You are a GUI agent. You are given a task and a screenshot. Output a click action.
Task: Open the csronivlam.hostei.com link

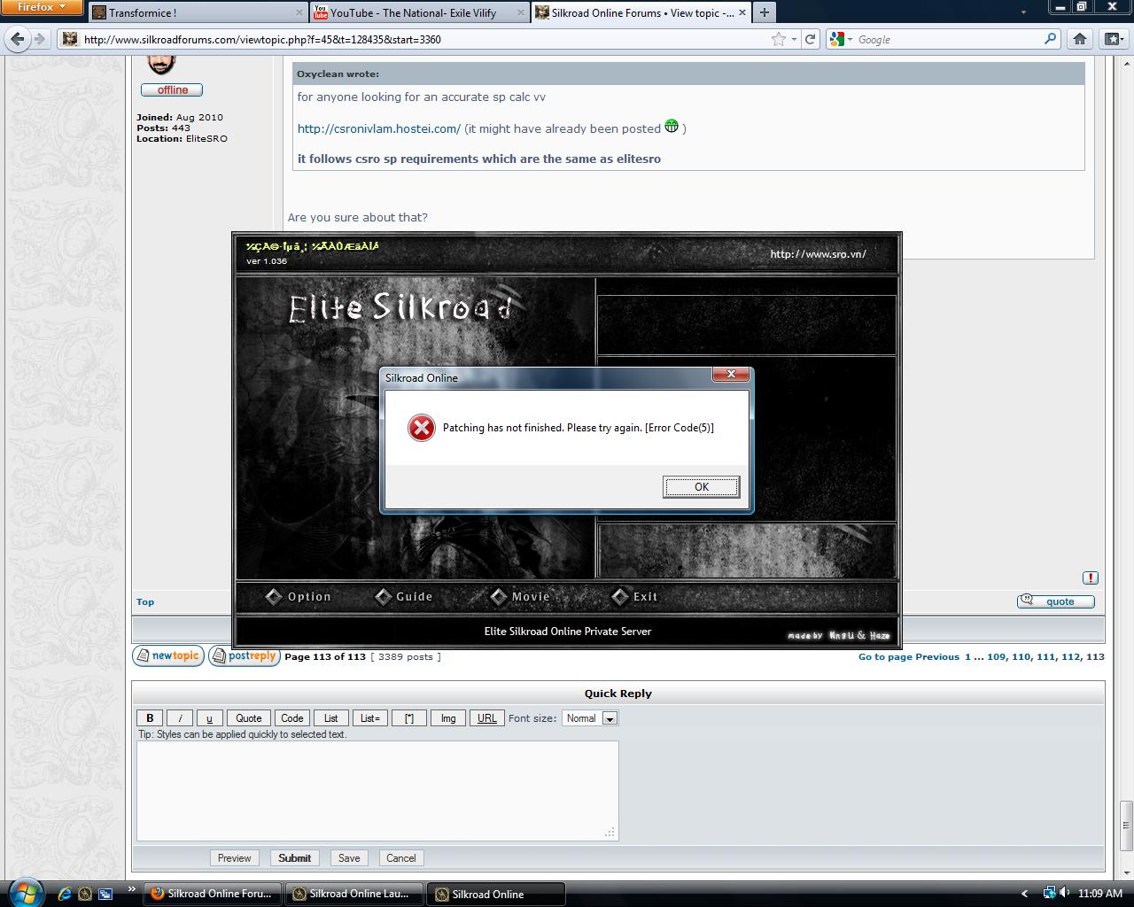(x=377, y=128)
